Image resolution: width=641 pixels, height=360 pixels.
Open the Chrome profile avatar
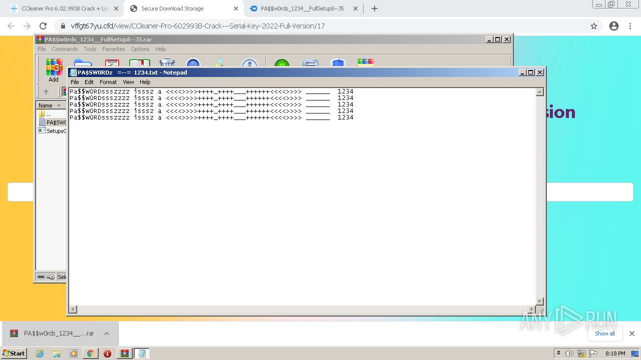click(614, 26)
